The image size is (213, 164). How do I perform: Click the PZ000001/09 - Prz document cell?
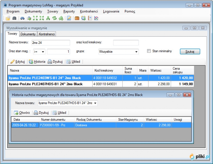pos(57,125)
